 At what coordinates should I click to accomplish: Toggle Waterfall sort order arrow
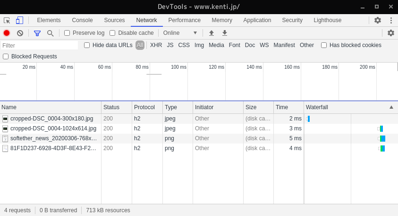[x=391, y=107]
